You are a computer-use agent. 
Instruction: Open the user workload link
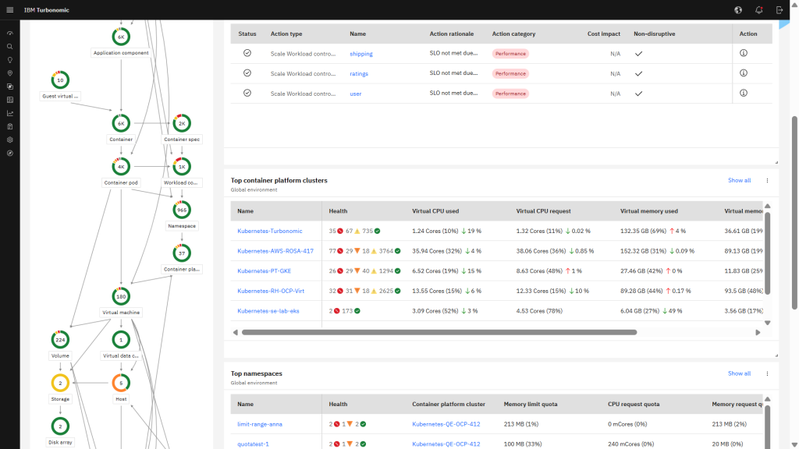[355, 94]
